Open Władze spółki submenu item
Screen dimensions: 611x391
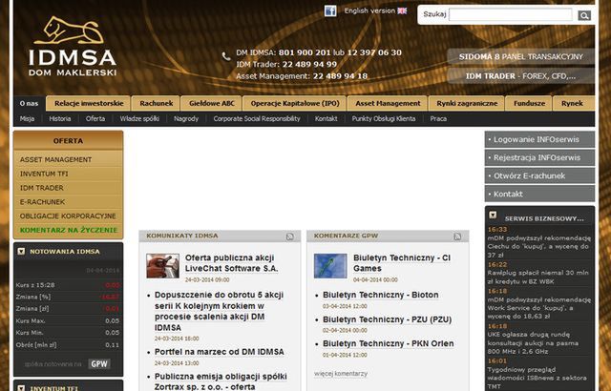click(x=139, y=118)
